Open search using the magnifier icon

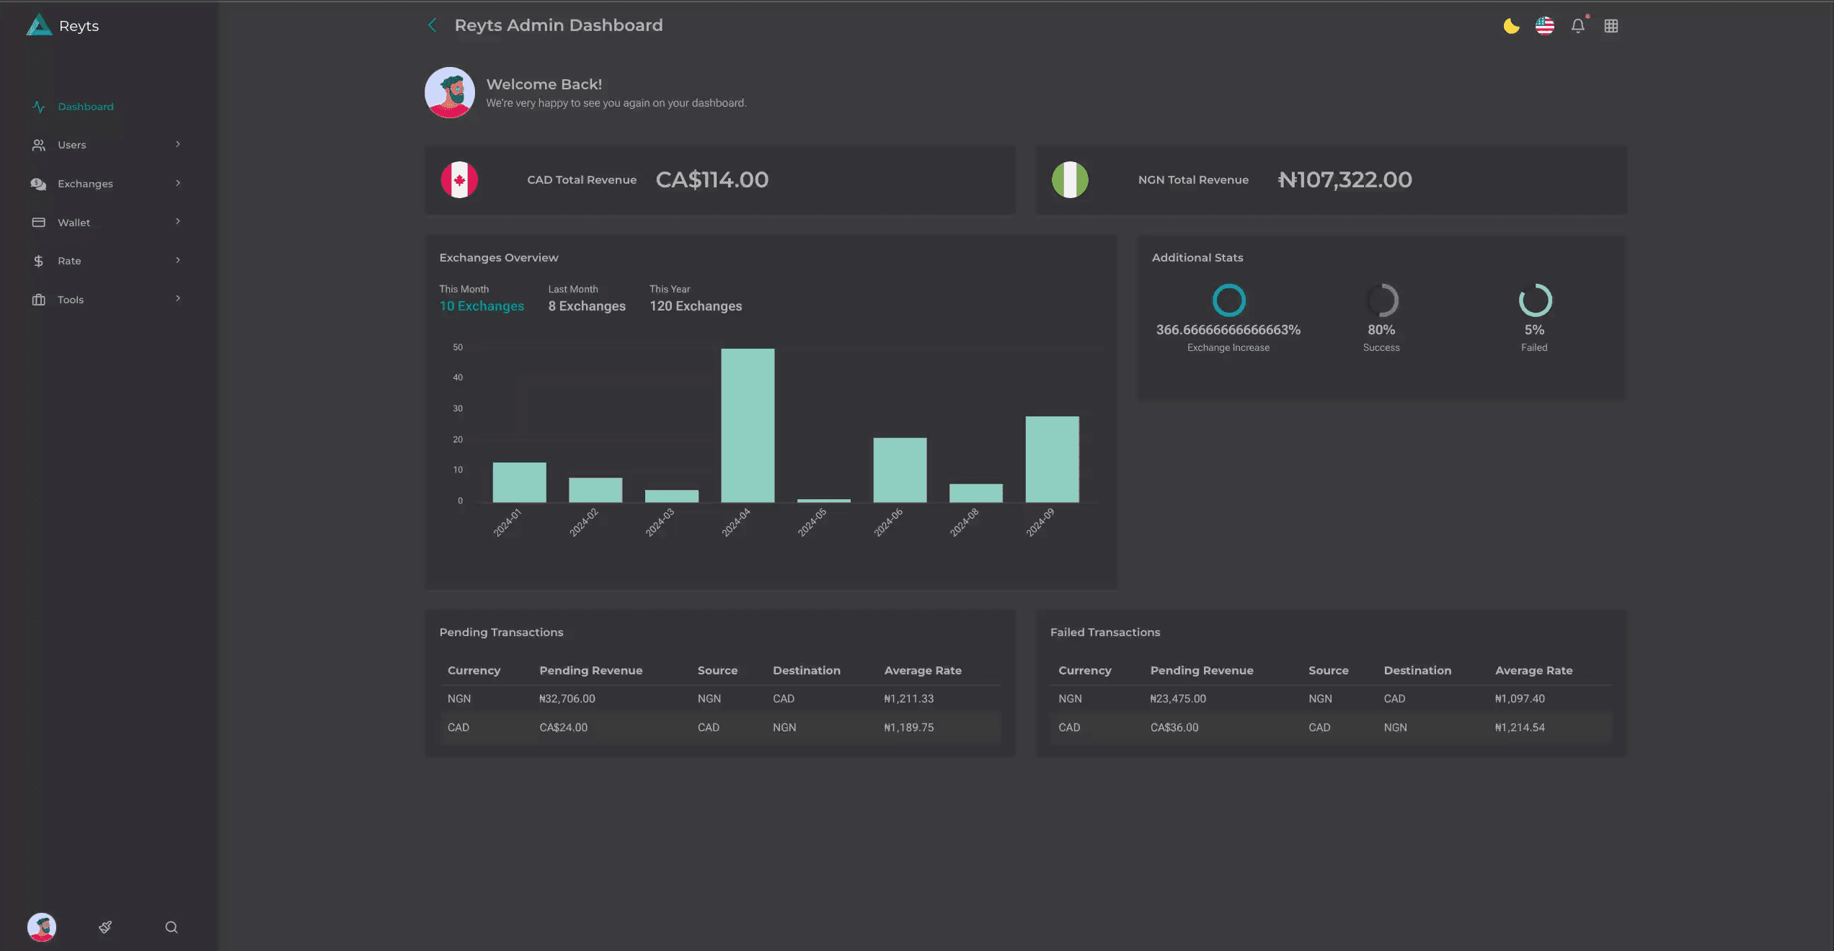point(171,927)
